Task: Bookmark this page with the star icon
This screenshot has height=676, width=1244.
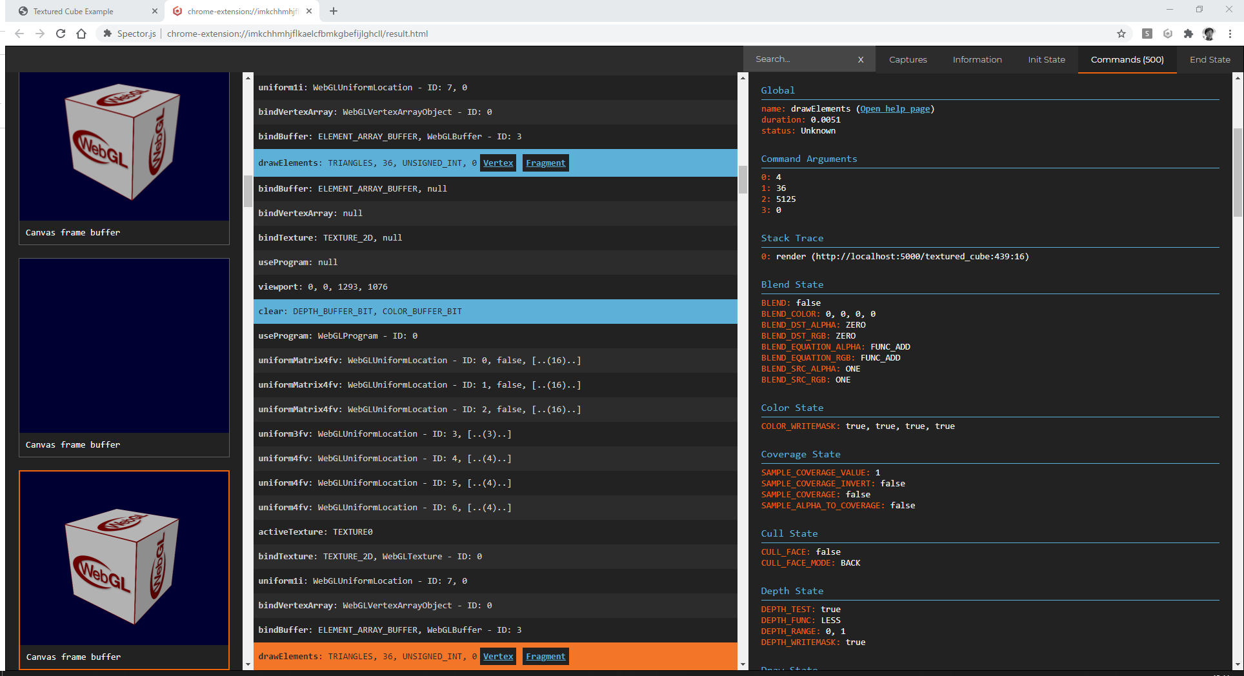Action: (1121, 34)
